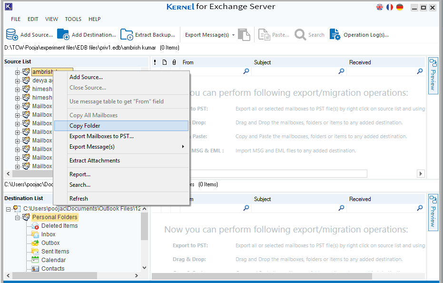Click the item type column header icon

pyautogui.click(x=165, y=62)
